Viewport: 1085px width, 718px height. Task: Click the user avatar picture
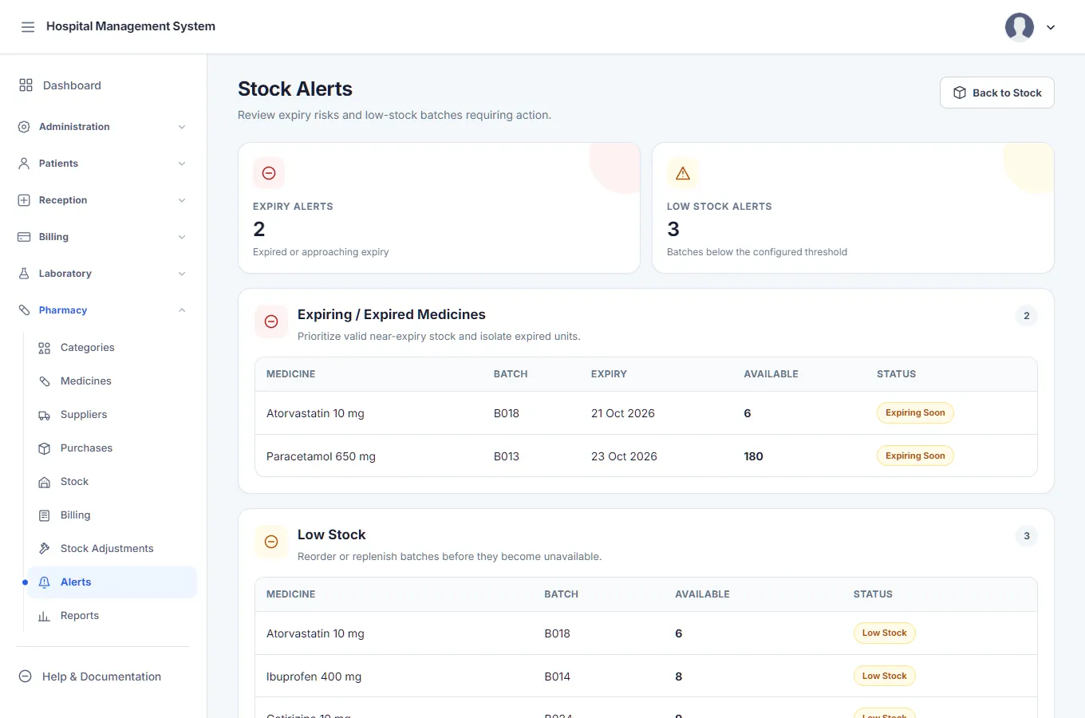tap(1020, 27)
